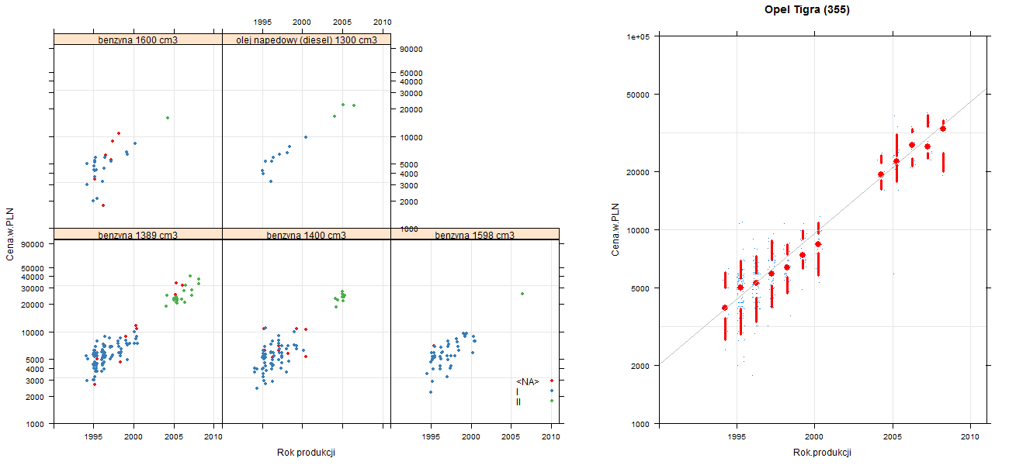Click "1000" on the Opel Tigra y-axis
Screen dimensions: 1009x465
pos(641,424)
